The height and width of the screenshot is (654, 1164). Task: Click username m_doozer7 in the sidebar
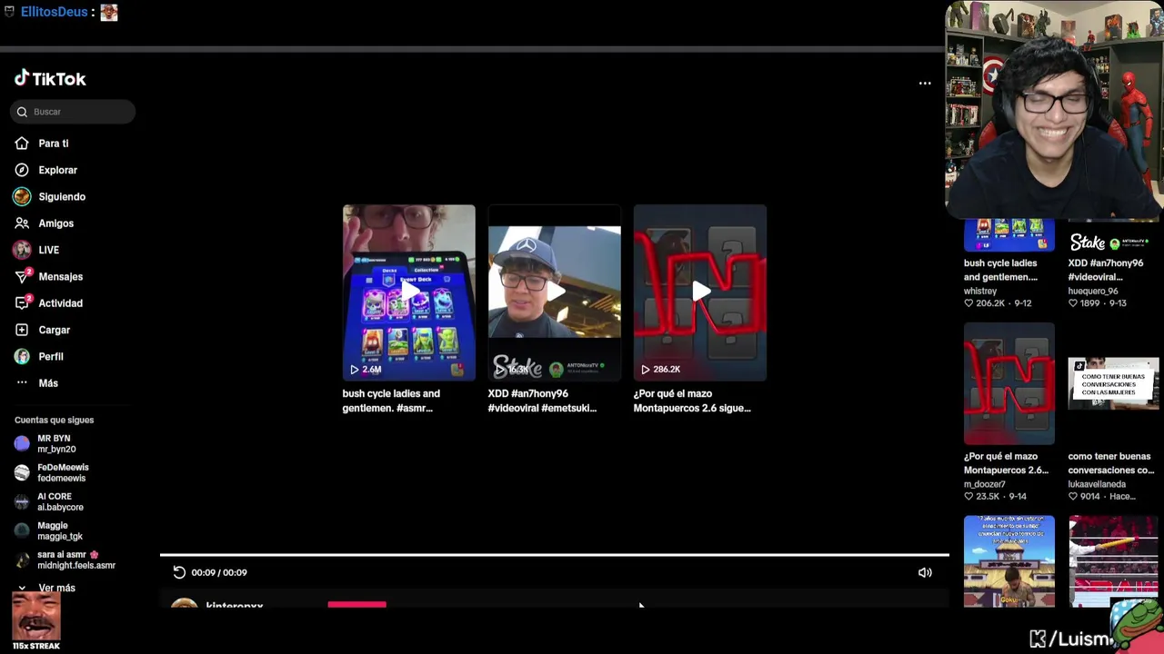985,484
